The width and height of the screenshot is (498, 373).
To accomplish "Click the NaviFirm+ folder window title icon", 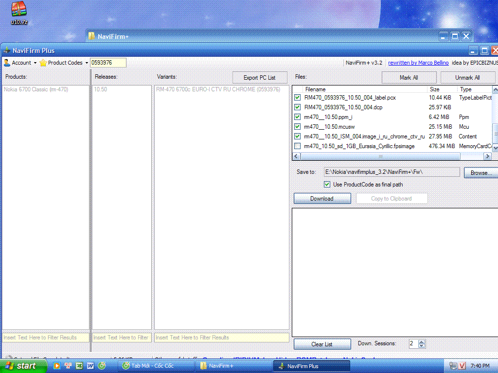I will coord(91,36).
